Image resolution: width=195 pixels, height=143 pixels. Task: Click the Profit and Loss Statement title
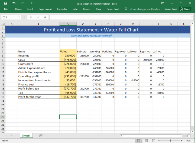point(91,30)
